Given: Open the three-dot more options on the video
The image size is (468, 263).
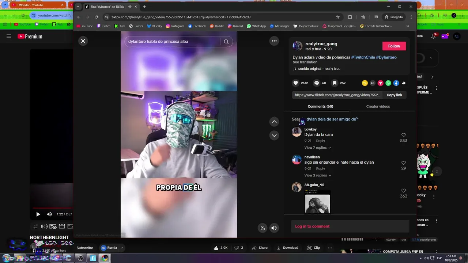Looking at the screenshot, I should [x=274, y=41].
